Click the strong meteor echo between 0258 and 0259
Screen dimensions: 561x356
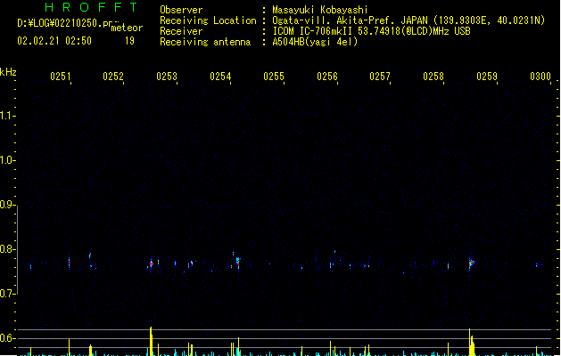point(471,263)
